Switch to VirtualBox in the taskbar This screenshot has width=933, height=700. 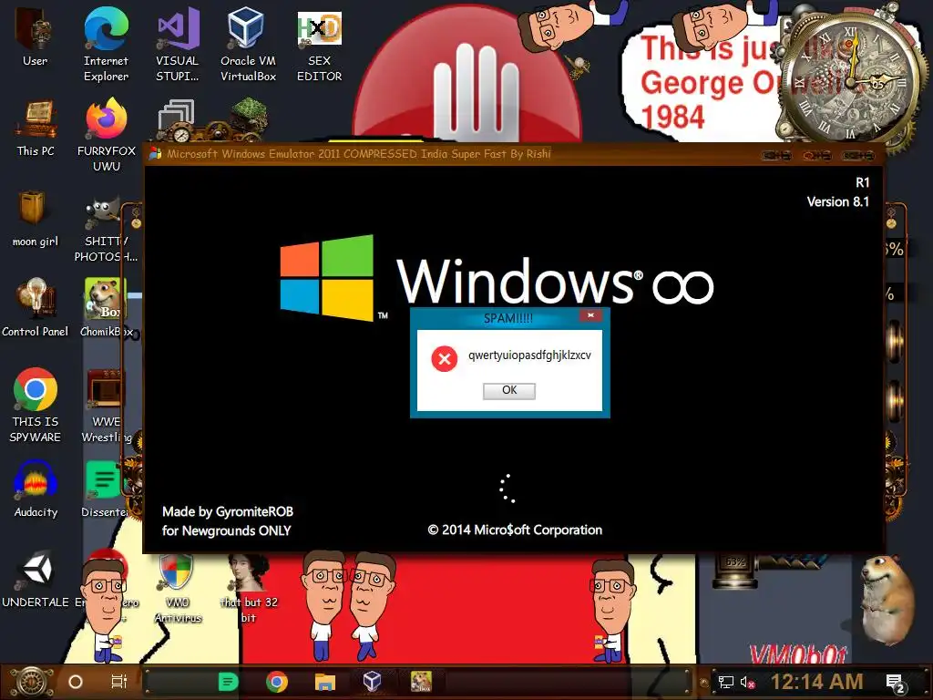(373, 682)
